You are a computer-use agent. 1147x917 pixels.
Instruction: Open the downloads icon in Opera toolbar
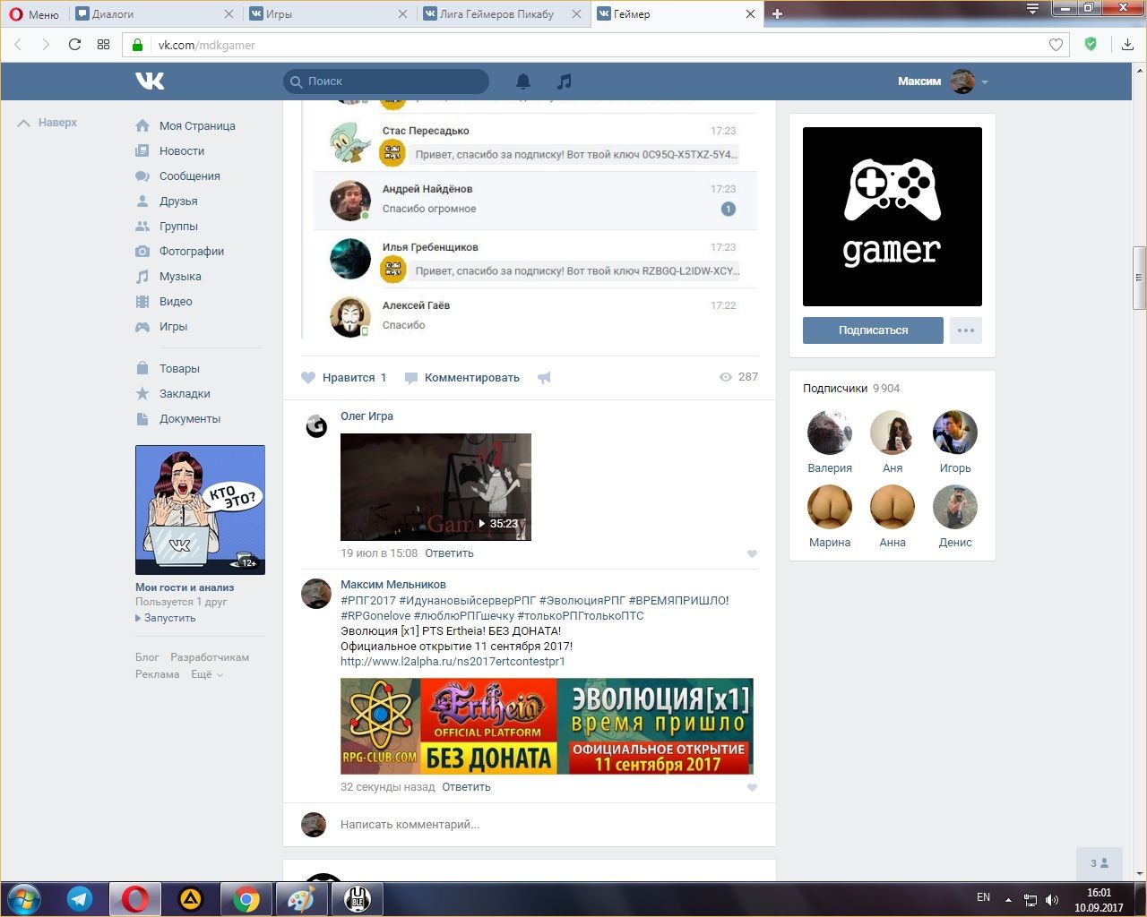[x=1127, y=45]
